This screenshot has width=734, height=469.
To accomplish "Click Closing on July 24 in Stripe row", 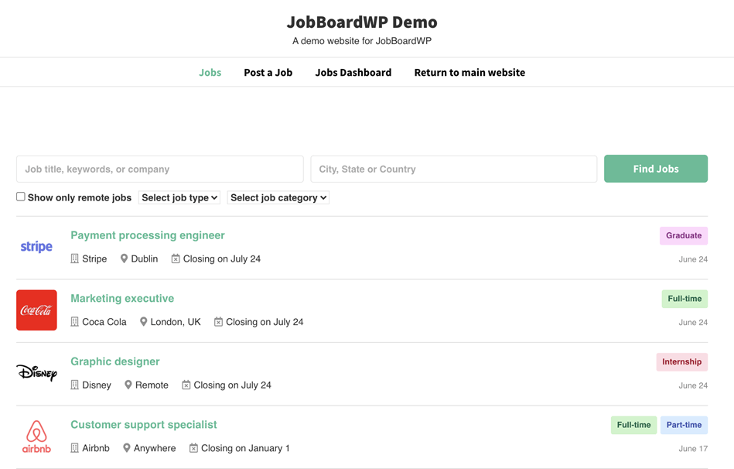I will click(x=222, y=258).
